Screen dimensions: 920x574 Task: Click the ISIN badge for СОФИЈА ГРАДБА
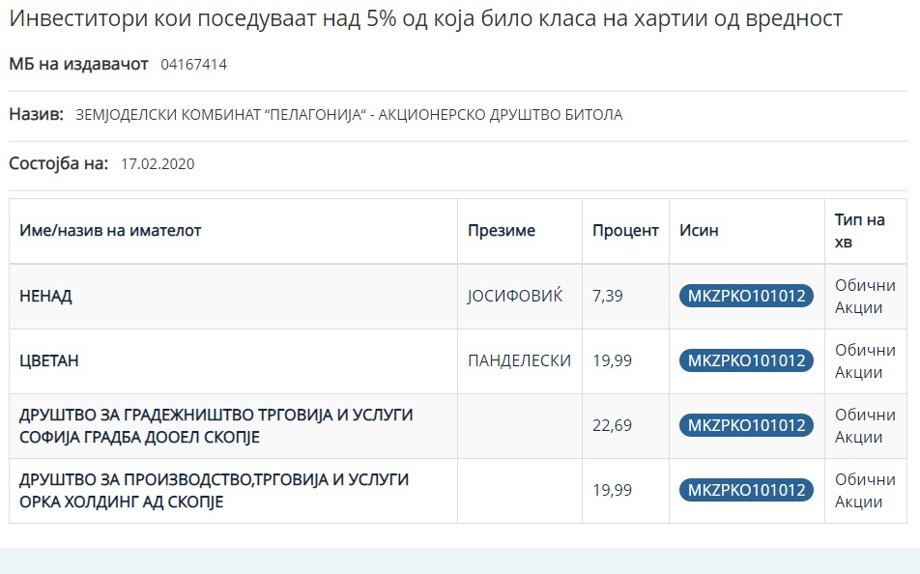(x=746, y=426)
